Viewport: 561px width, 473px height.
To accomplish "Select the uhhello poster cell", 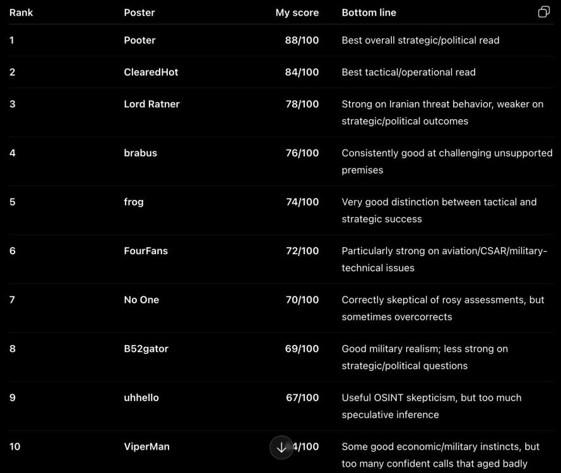I will (141, 397).
